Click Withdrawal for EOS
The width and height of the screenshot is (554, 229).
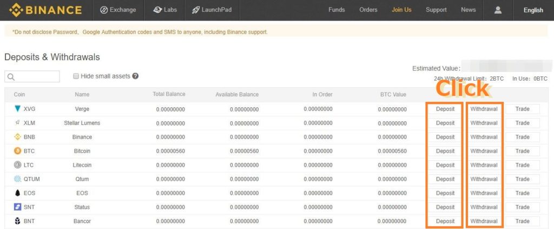tap(484, 193)
